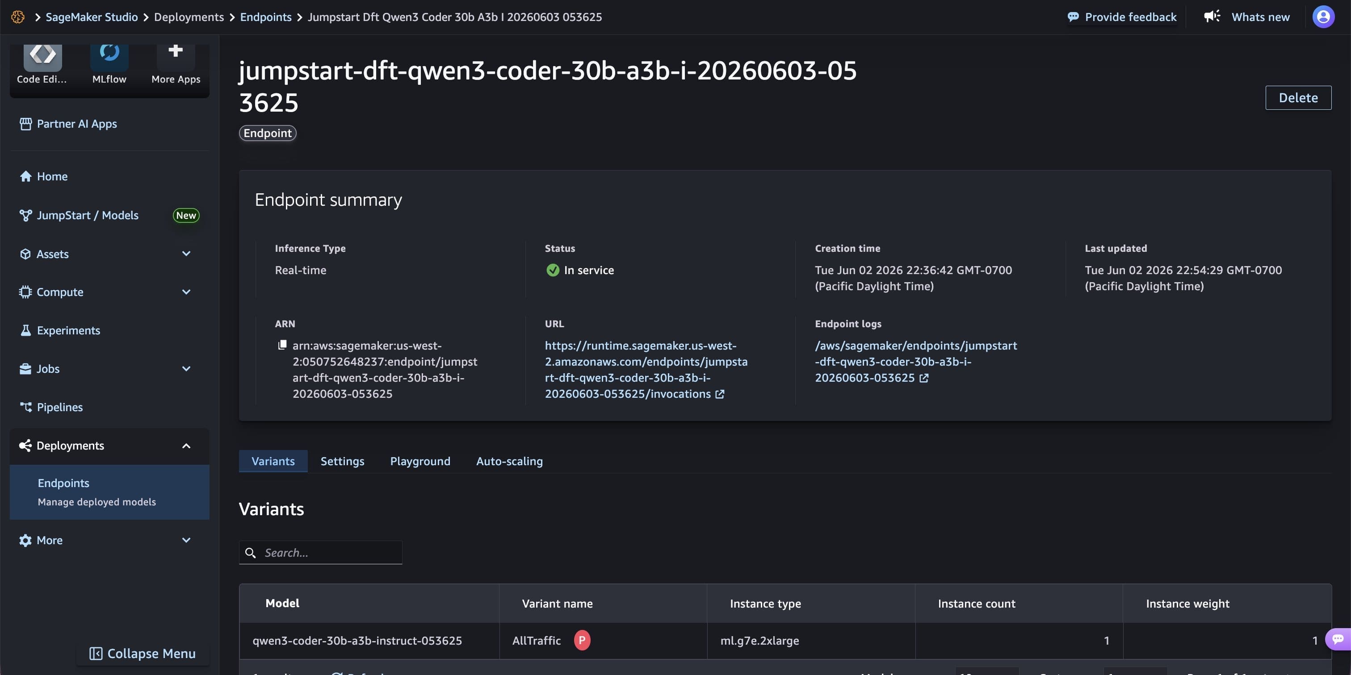Click the Compute chip icon

pyautogui.click(x=26, y=292)
